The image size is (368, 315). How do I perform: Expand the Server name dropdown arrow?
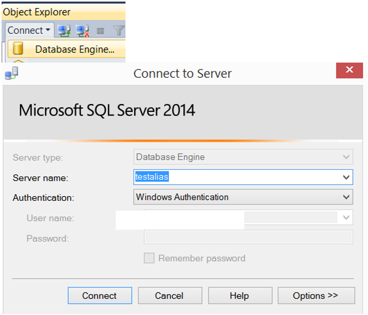click(346, 177)
